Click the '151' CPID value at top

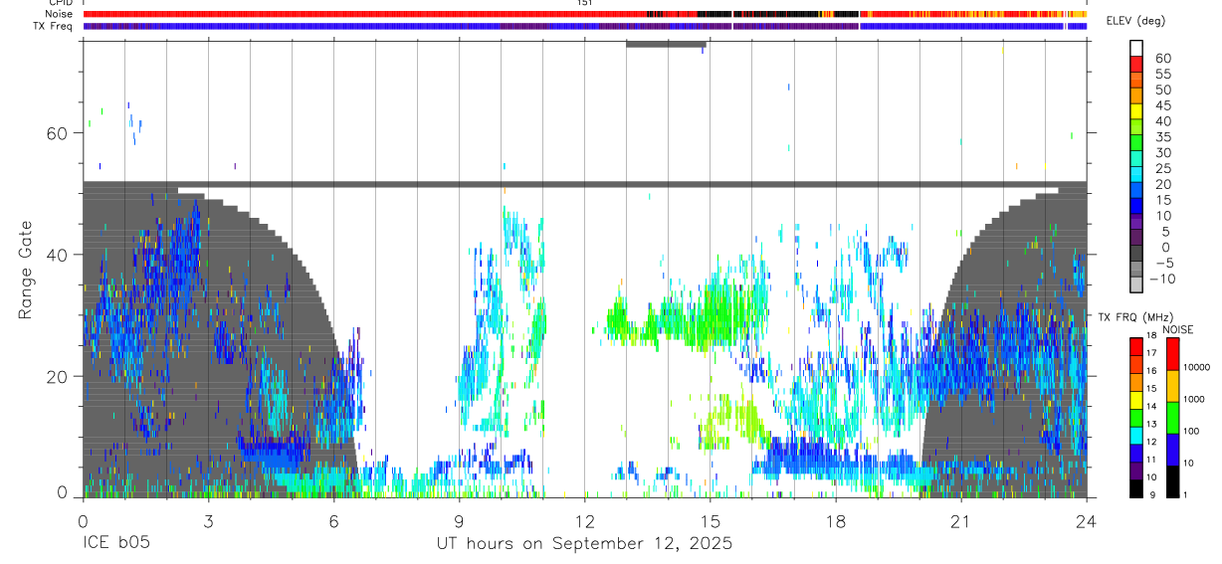584,3
